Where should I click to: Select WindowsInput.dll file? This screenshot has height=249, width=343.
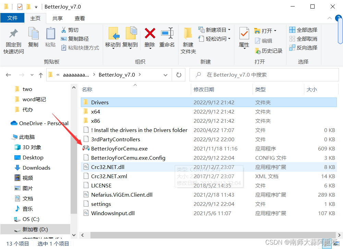coord(209,213)
